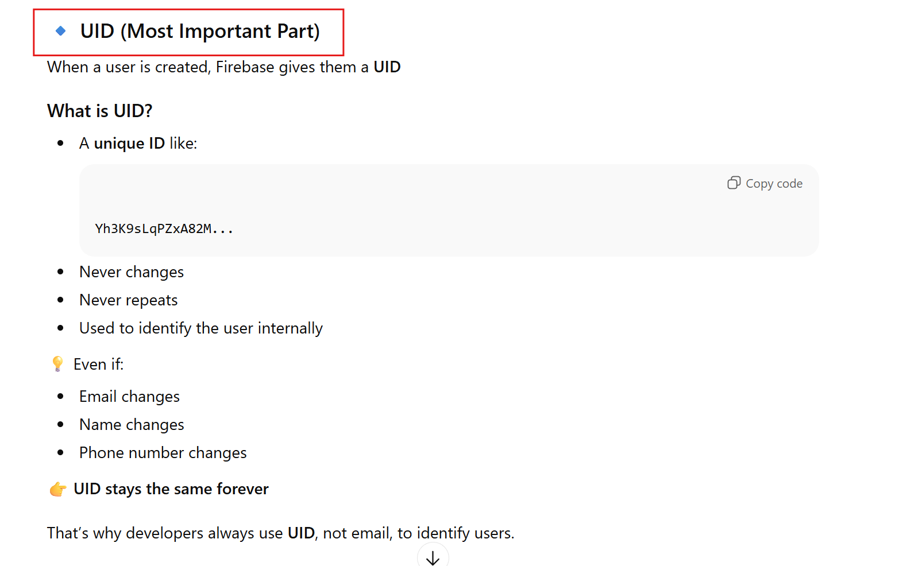
Task: Click the "Phone number changes" bullet item
Action: [163, 453]
